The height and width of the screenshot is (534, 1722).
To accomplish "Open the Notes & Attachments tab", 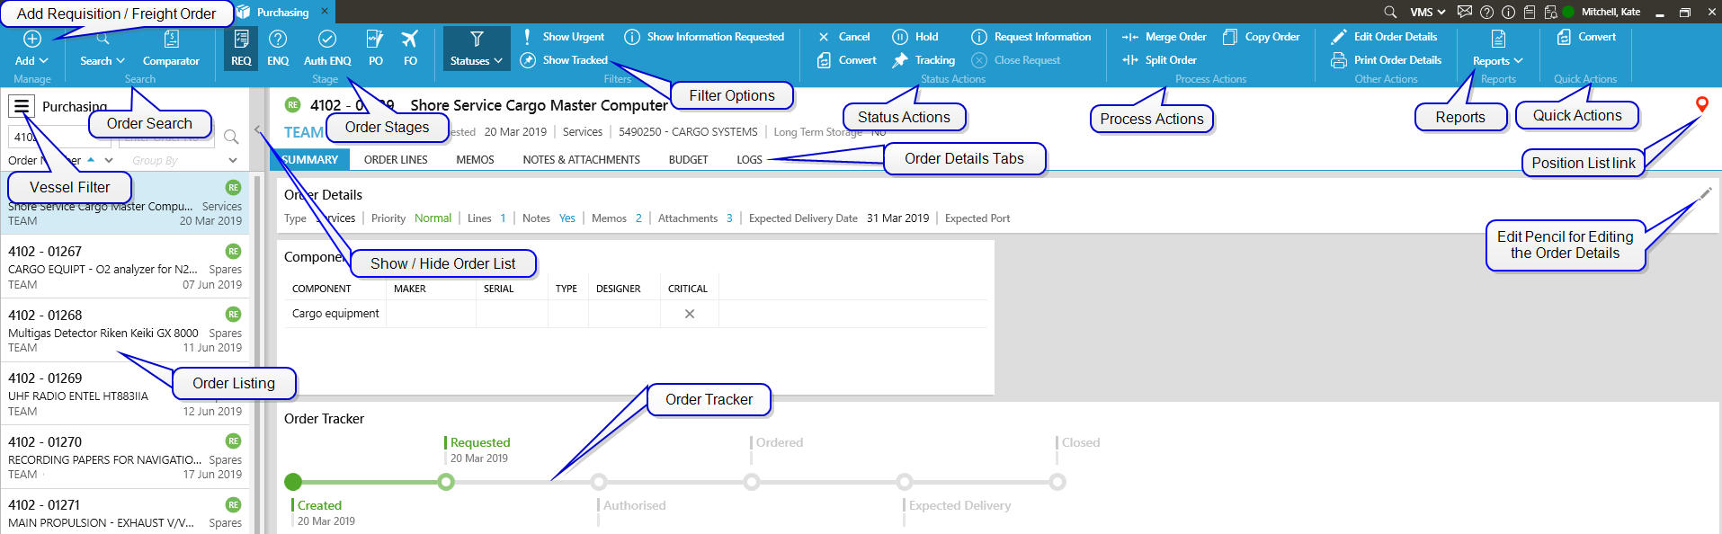I will 581,160.
